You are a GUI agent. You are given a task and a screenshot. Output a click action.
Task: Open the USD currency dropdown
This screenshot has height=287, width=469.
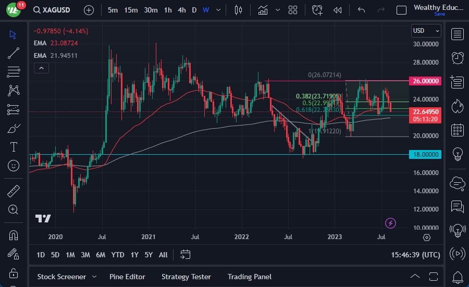tap(426, 31)
